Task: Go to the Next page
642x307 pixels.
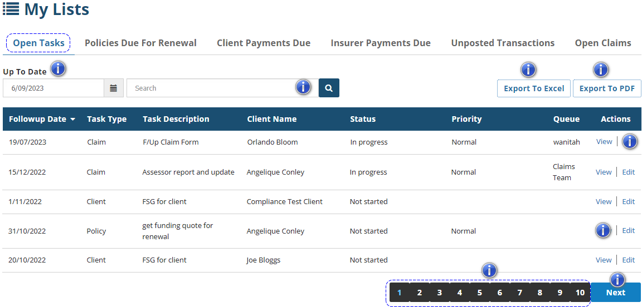Action: click(x=616, y=293)
